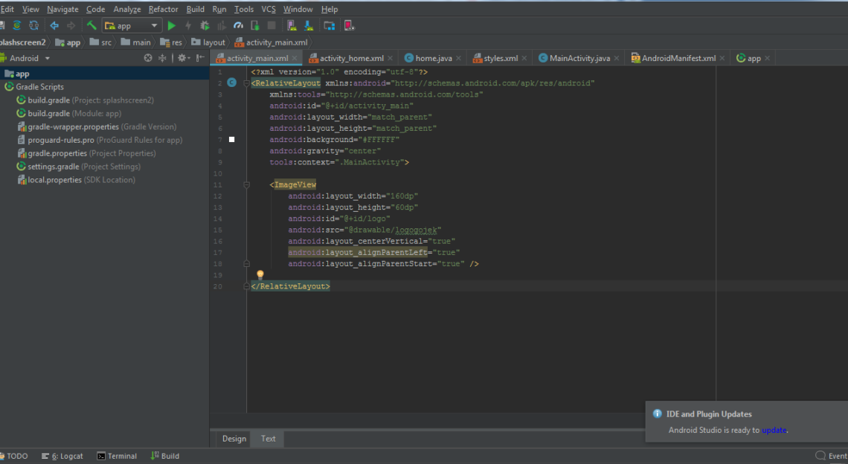This screenshot has width=848, height=464.
Task: Switch to Design view tab
Action: pyautogui.click(x=234, y=439)
